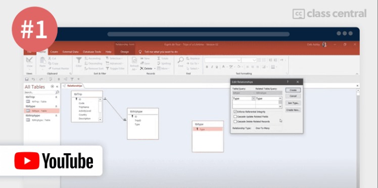The width and height of the screenshot is (378, 188).
Task: Open the Selection dropdown in Sort & Filter
Action: pos(114,58)
